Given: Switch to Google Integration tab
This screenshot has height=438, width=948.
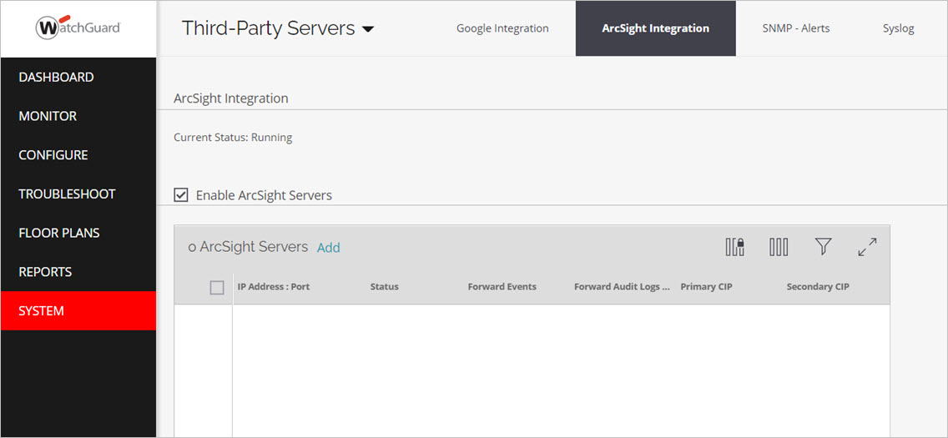Looking at the screenshot, I should [502, 28].
